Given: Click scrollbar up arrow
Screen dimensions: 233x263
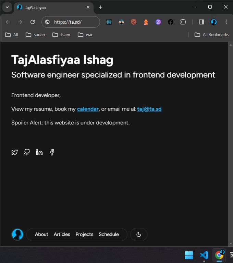Looking at the screenshot, I should pos(231,45).
